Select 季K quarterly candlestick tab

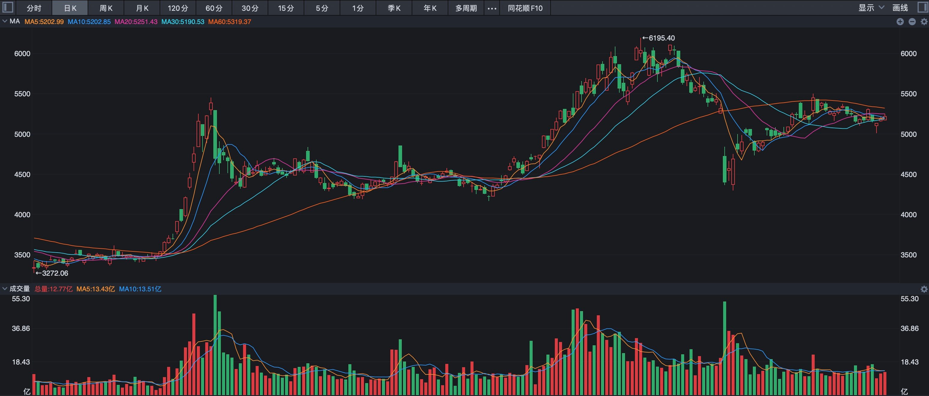[394, 8]
